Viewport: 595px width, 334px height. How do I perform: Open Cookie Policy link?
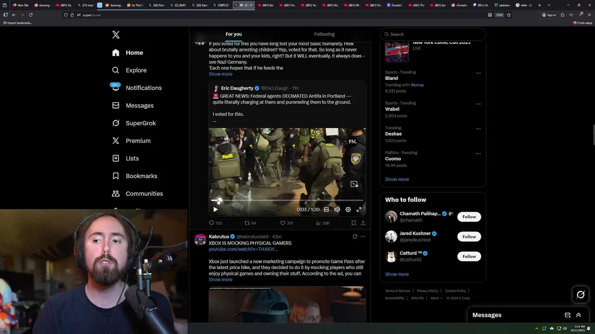[455, 291]
